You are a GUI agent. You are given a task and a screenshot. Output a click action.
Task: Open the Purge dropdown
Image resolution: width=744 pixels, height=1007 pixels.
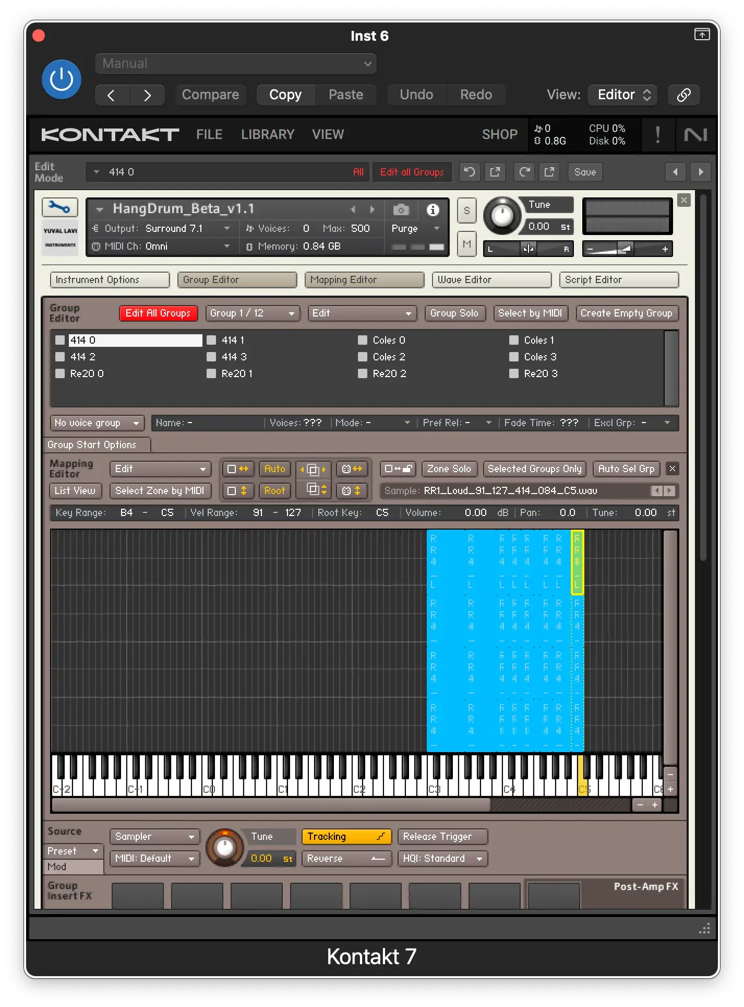point(416,229)
